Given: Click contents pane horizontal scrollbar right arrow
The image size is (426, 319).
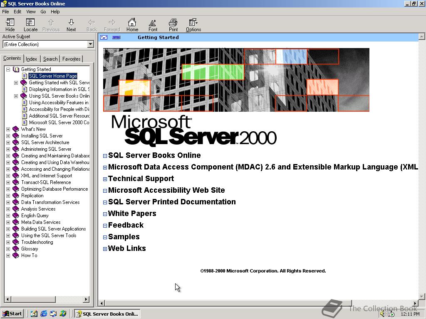Looking at the screenshot, I should (x=86, y=299).
